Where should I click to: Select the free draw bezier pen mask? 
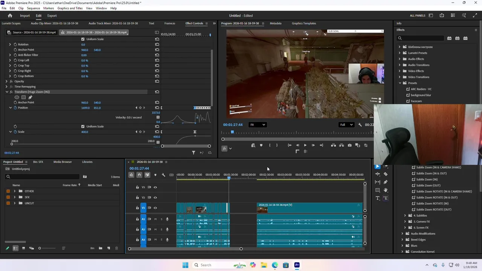[x=30, y=97]
